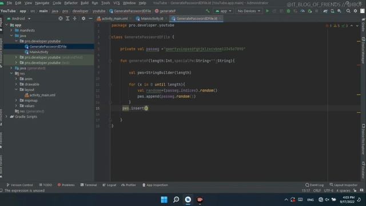Collapse the app module node
The width and height of the screenshot is (366, 206).
tap(6, 25)
